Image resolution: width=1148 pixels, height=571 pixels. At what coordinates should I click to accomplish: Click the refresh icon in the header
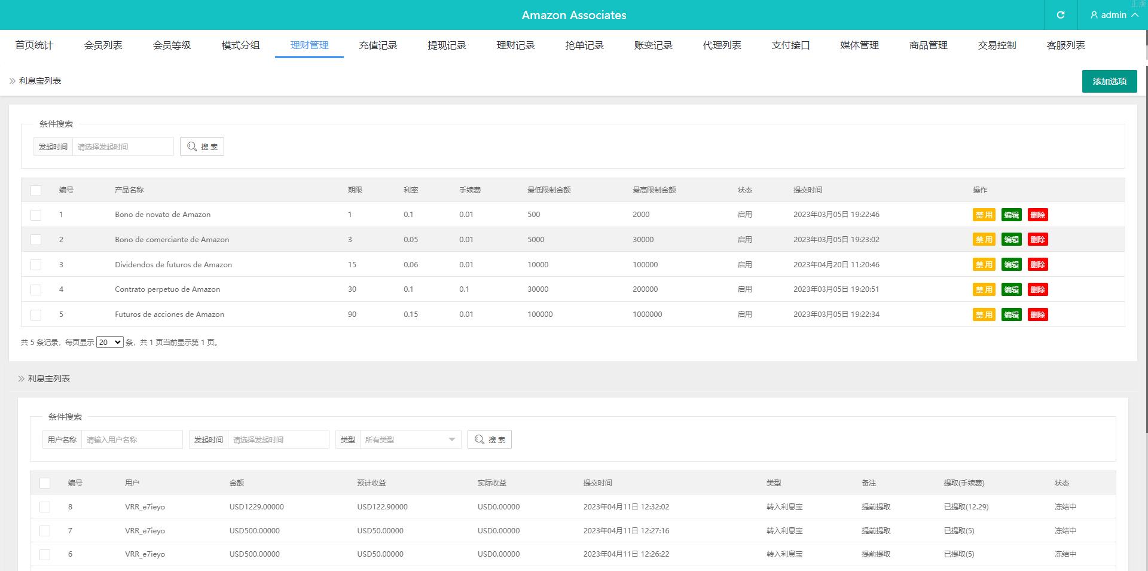pyautogui.click(x=1060, y=15)
